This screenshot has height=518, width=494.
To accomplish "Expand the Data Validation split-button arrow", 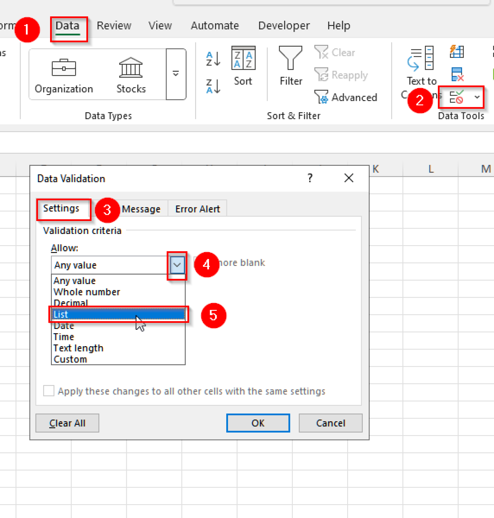I will click(x=477, y=97).
